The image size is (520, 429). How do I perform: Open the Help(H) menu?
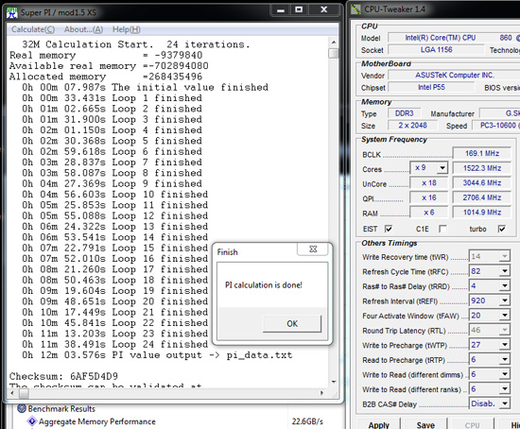pos(127,29)
